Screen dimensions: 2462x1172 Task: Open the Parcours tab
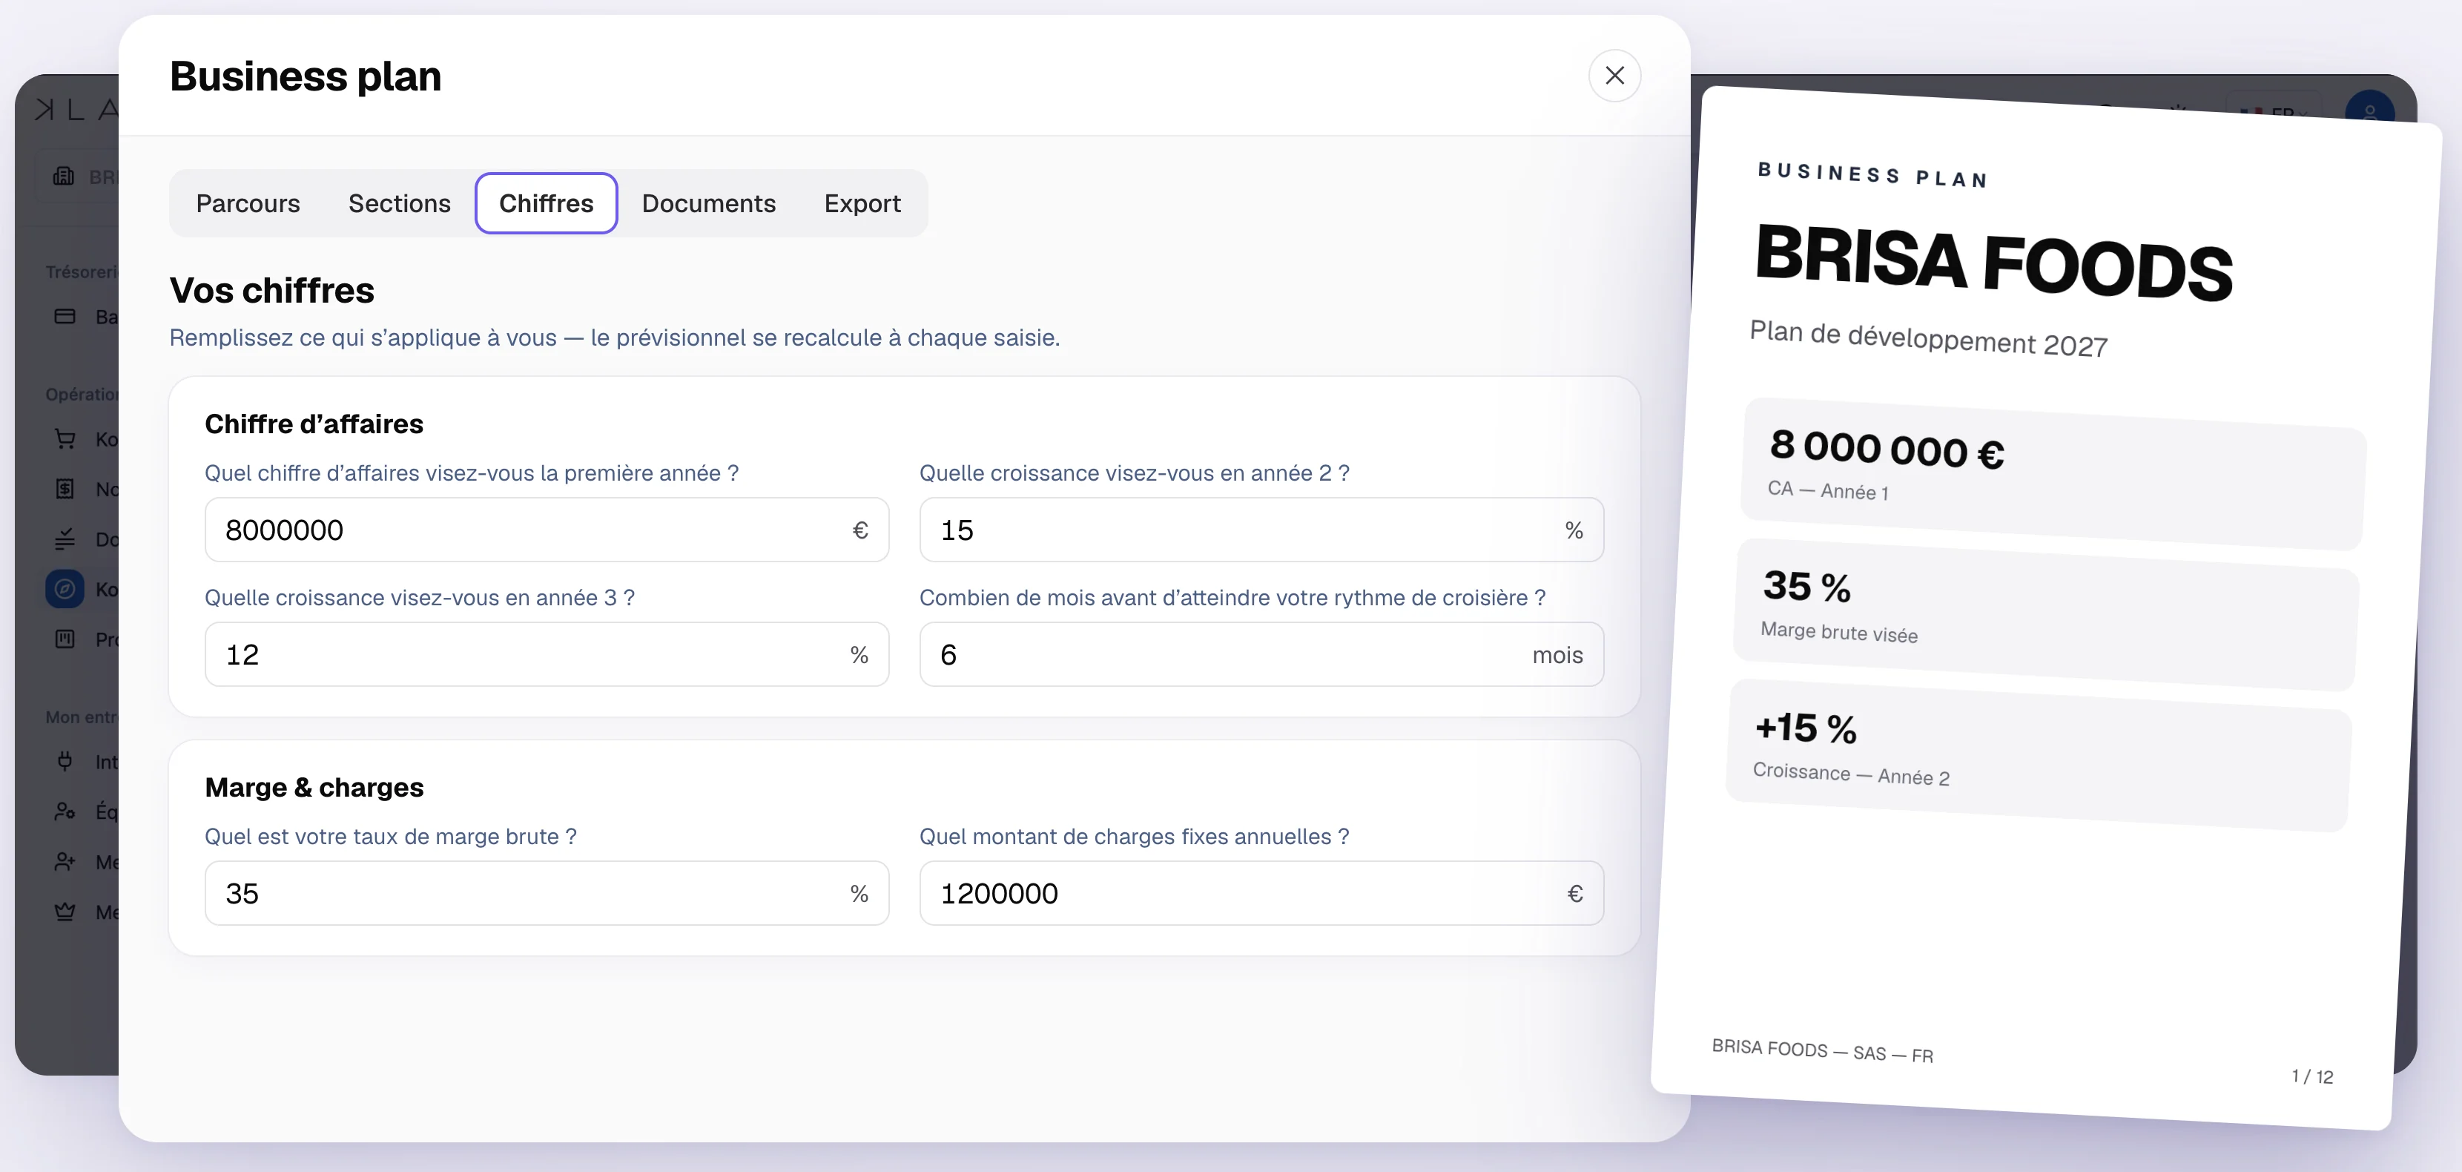click(x=248, y=203)
